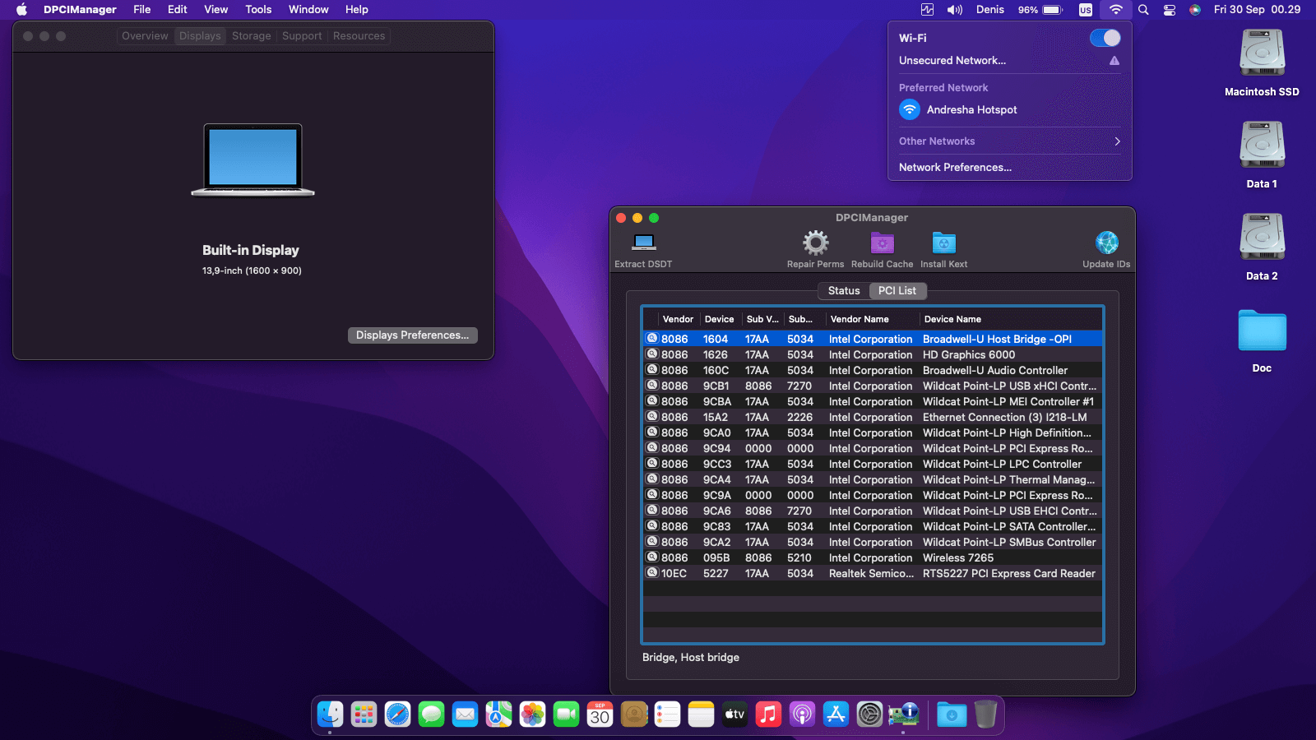Launch Safari from the dock

pos(397,715)
